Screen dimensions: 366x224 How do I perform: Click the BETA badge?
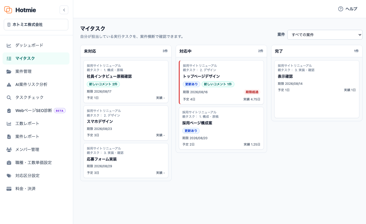(60, 111)
